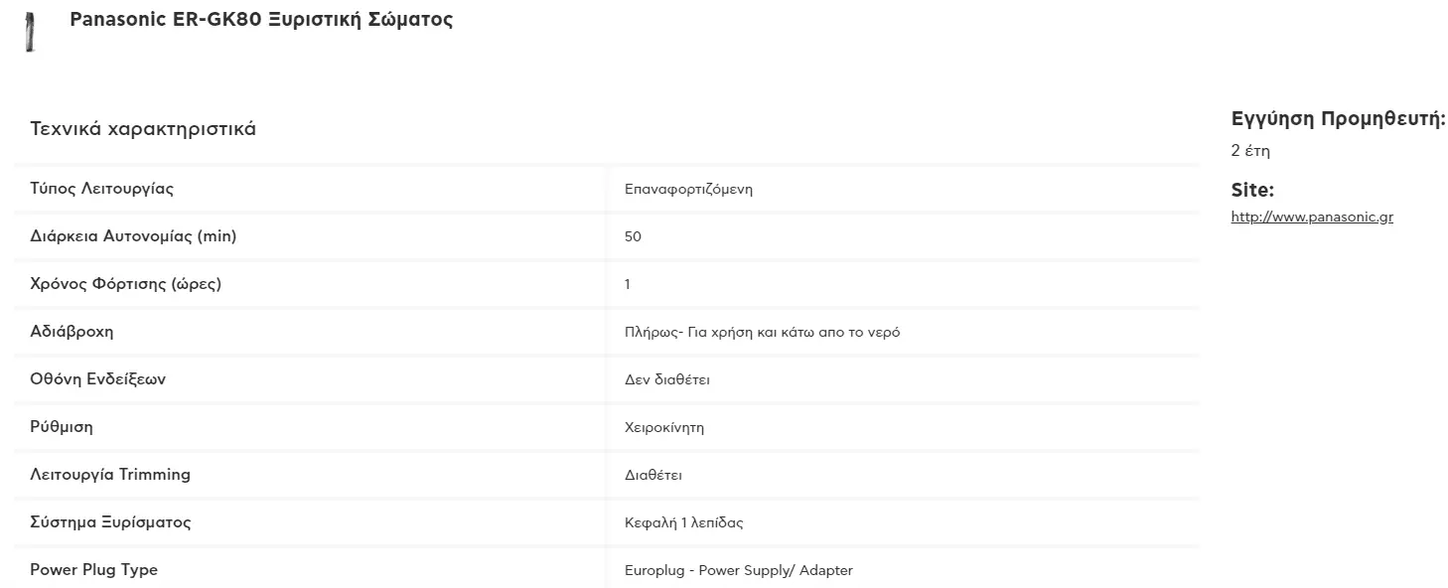Select the value Πλήρως- Για χρήση και κάτω απο το νερό

coord(763,333)
